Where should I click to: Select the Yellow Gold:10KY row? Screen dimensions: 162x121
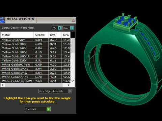click(x=35, y=44)
